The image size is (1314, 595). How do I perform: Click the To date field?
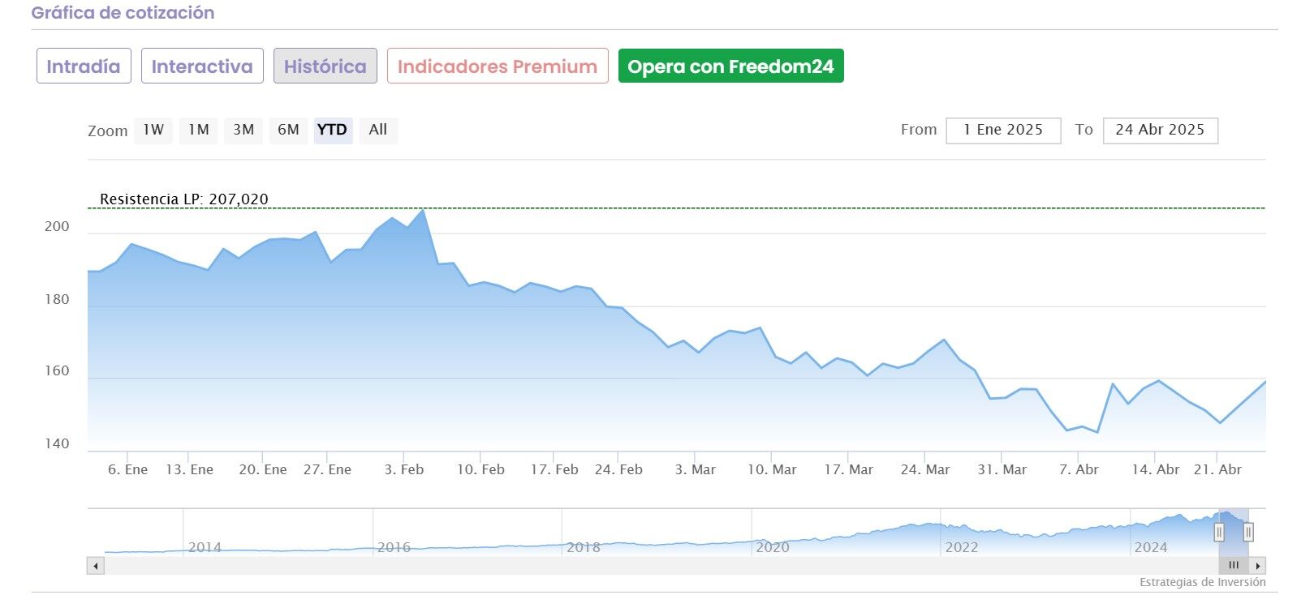point(1160,131)
